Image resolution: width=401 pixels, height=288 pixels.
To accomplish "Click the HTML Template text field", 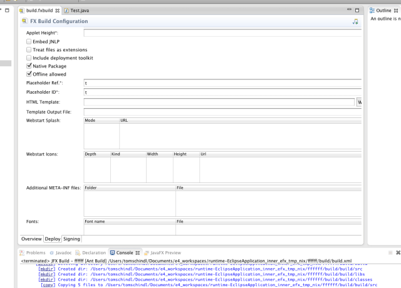I will pyautogui.click(x=219, y=102).
